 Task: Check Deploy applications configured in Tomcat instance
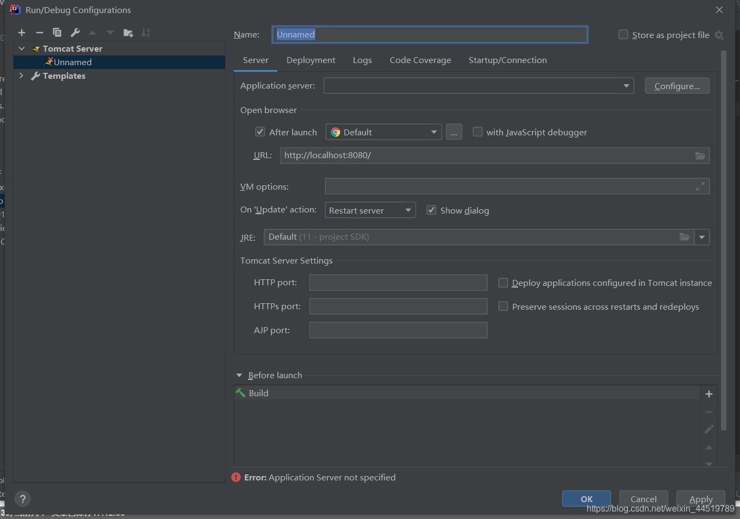point(503,283)
